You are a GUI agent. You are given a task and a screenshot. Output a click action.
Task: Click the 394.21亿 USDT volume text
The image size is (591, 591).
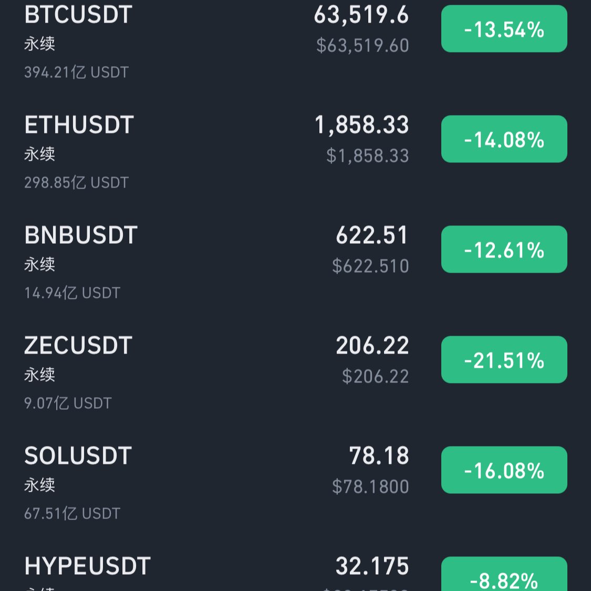coord(76,72)
